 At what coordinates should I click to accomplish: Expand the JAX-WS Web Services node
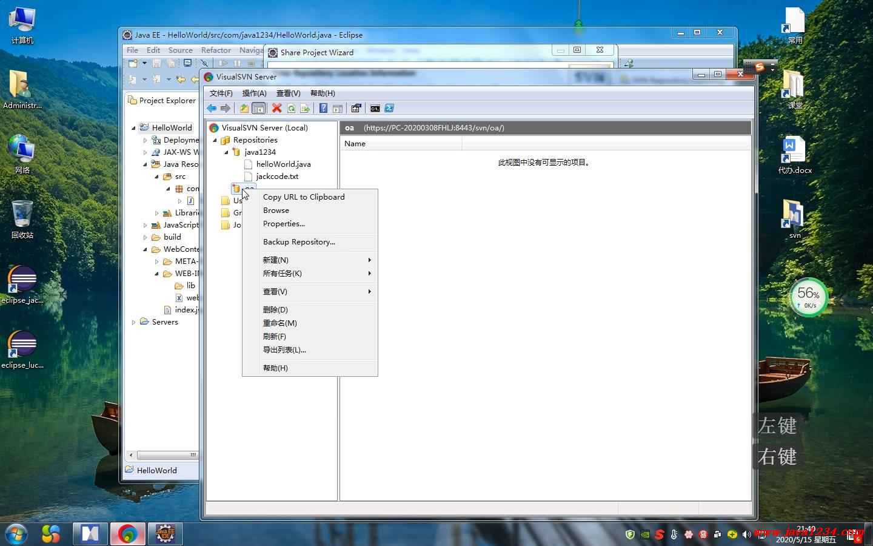145,152
